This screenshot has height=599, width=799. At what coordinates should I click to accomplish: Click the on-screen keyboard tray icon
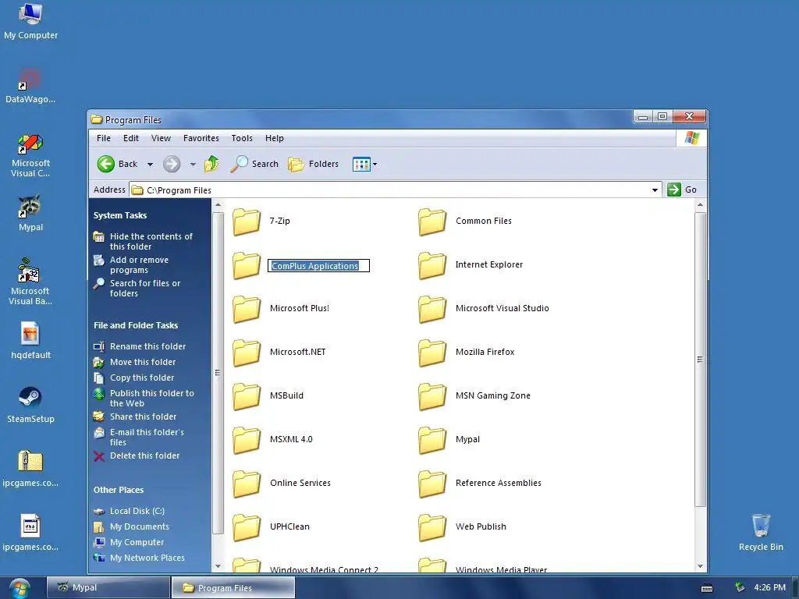click(x=707, y=588)
